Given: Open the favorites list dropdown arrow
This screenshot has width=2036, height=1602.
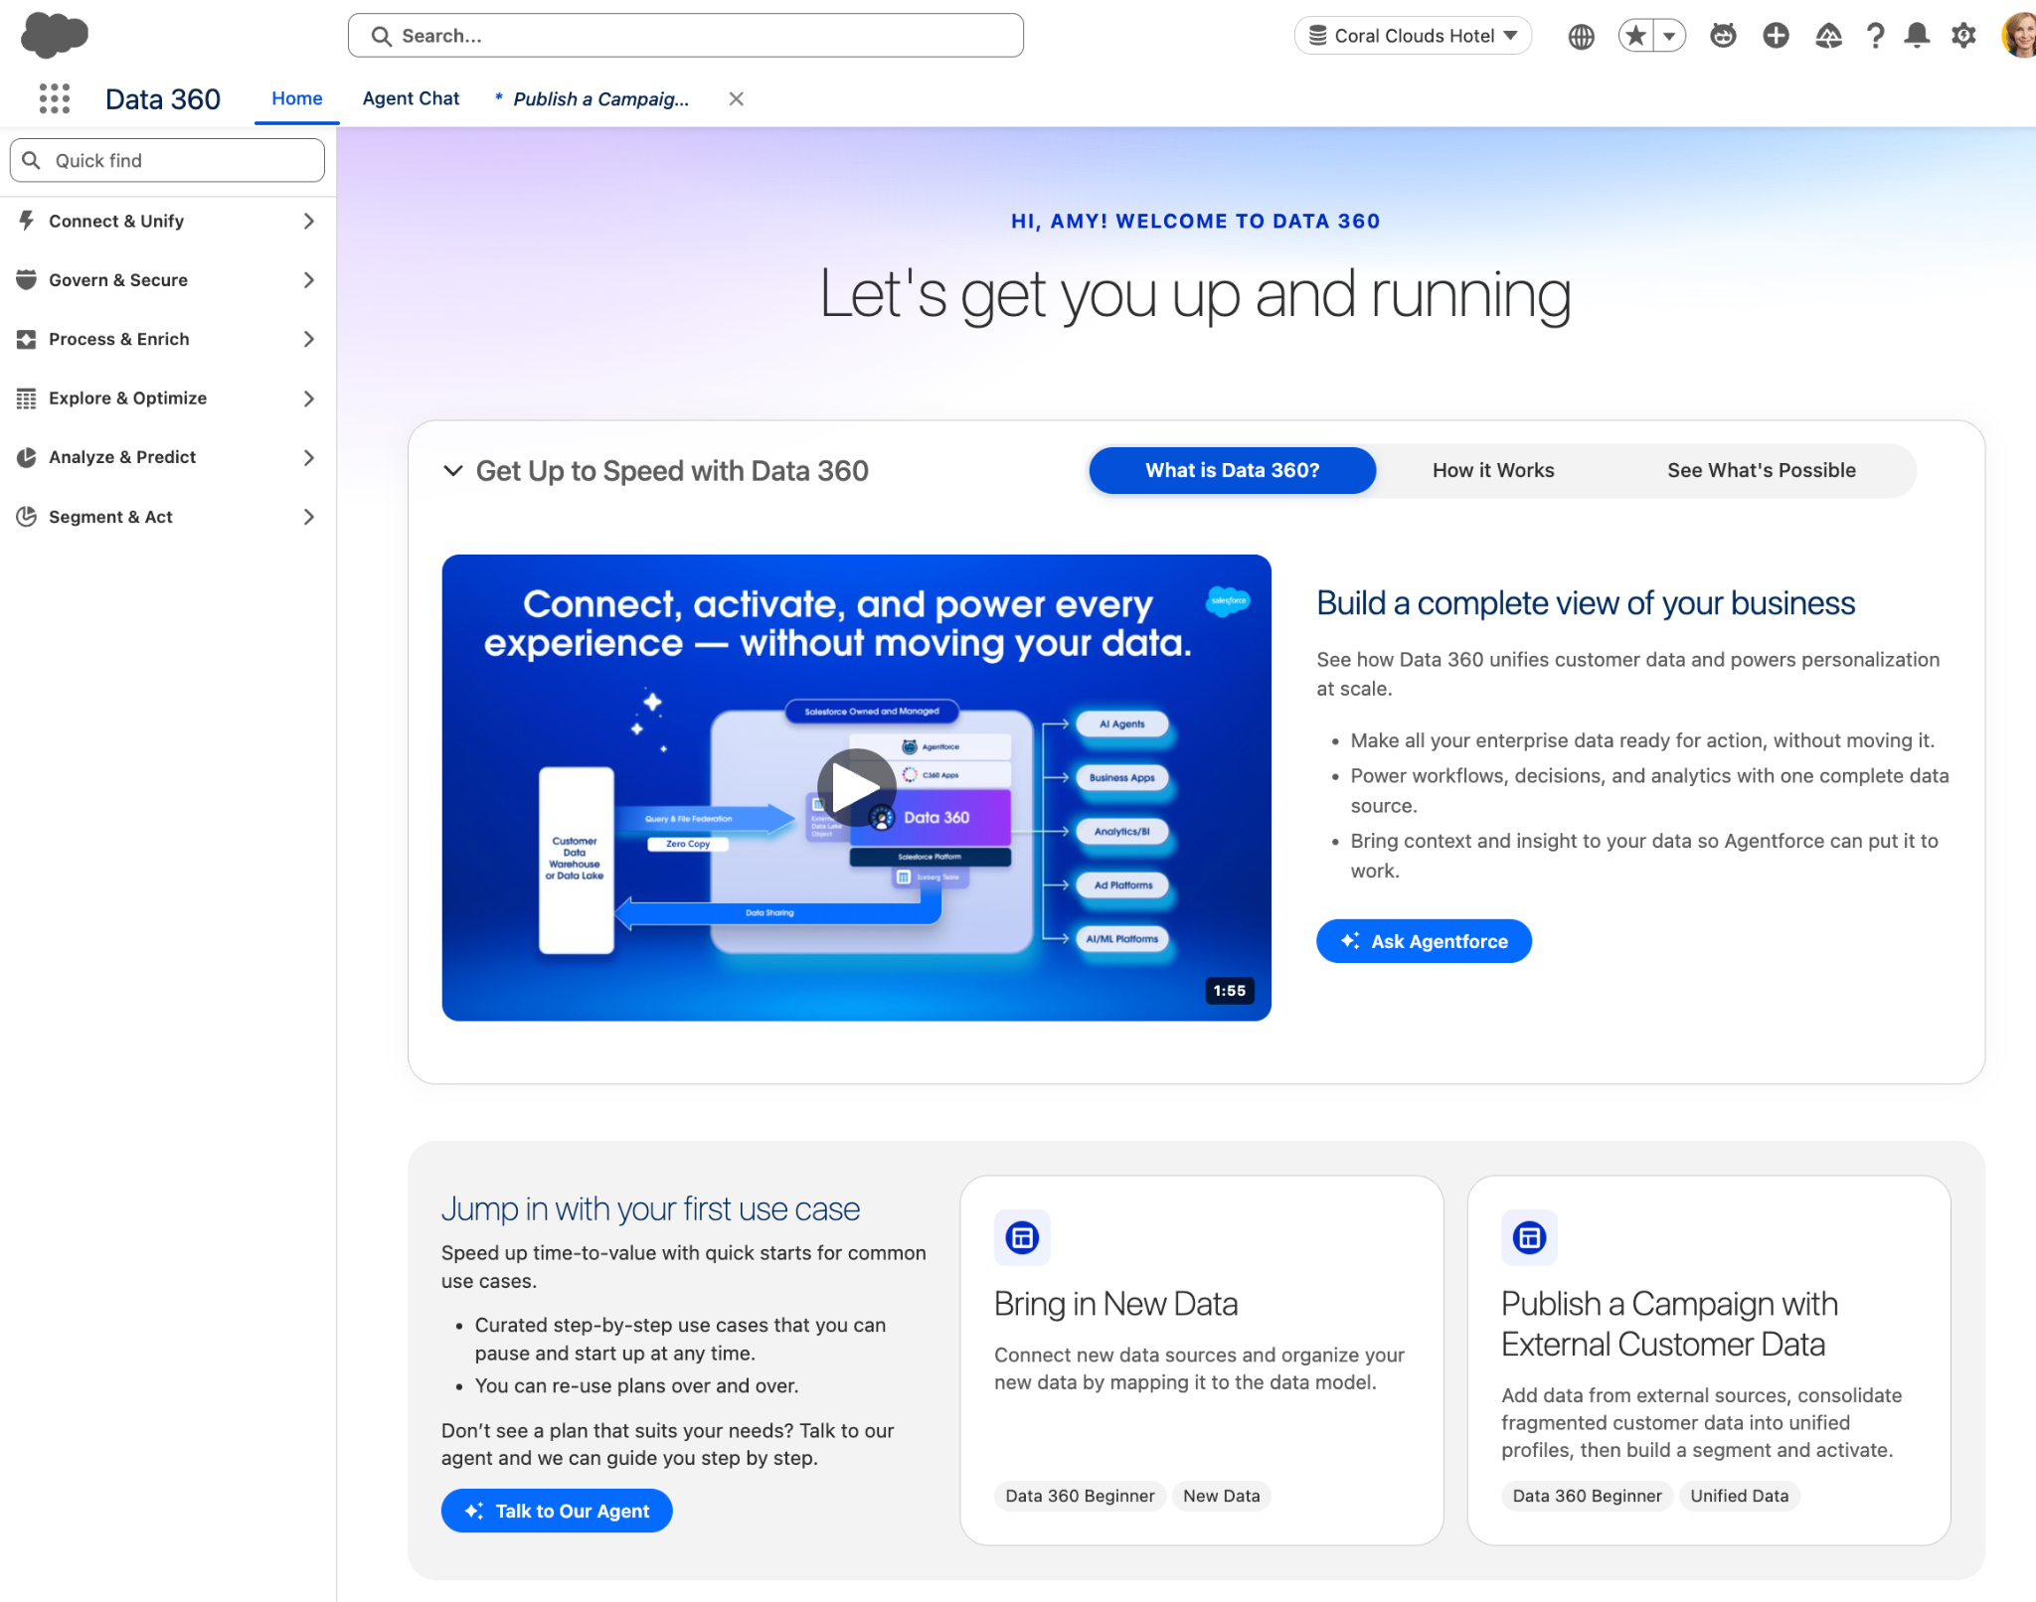Looking at the screenshot, I should pyautogui.click(x=1669, y=36).
